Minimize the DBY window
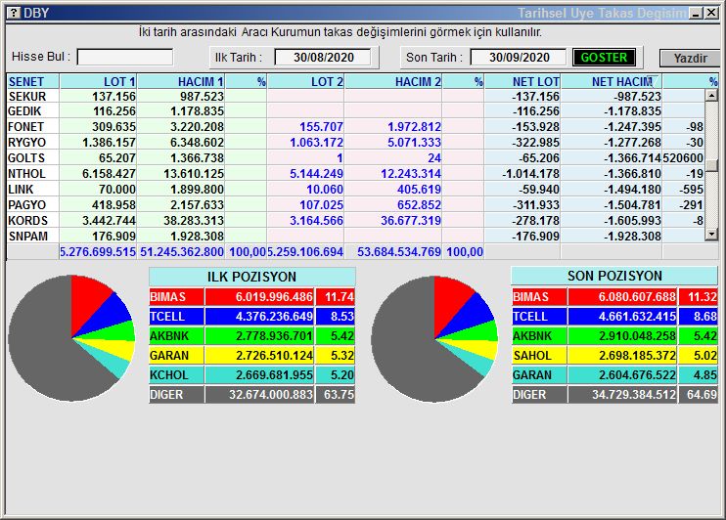The width and height of the screenshot is (726, 520). coord(696,13)
